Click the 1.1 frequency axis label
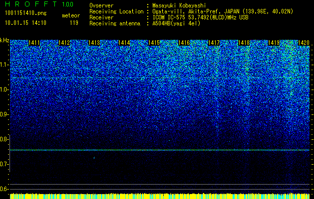314x199 pixels. (4, 65)
